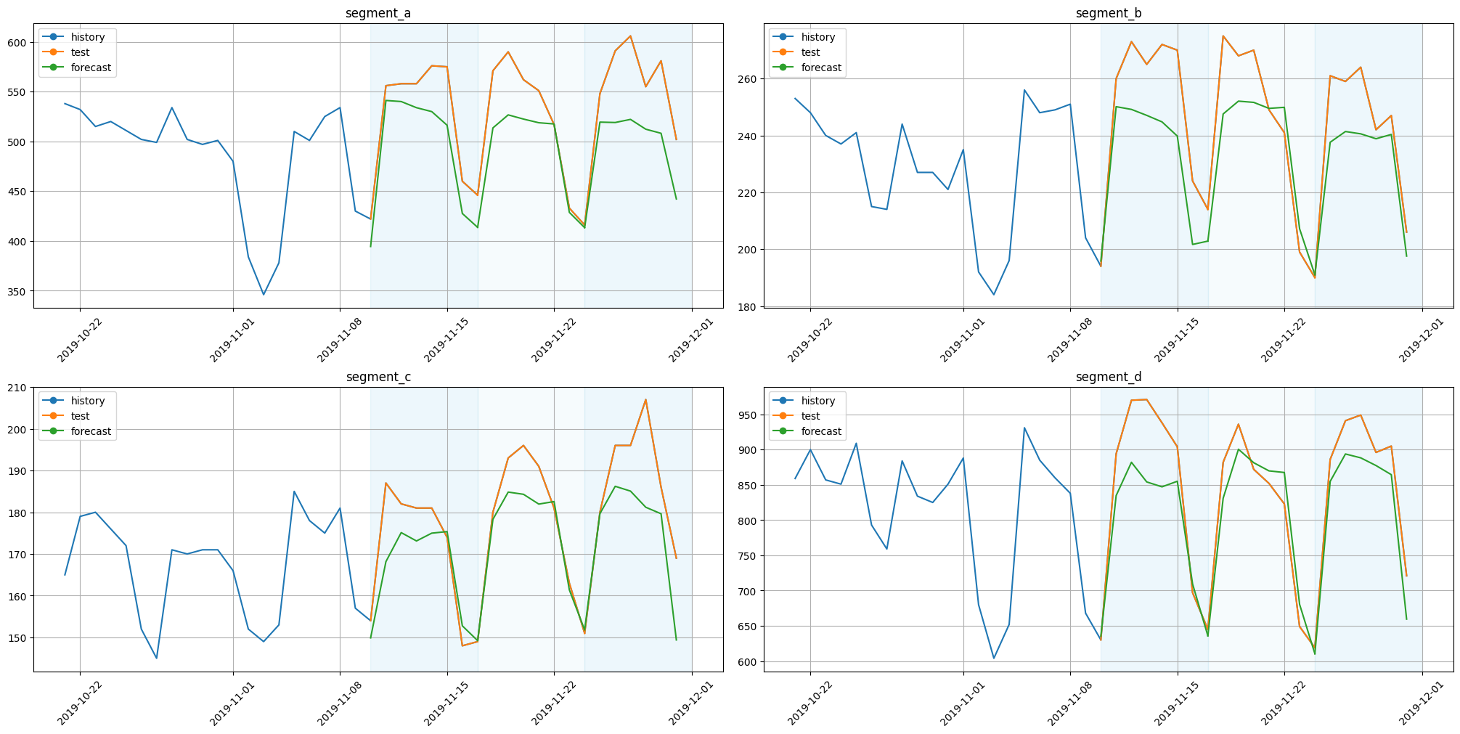This screenshot has width=1460, height=734.
Task: Click the segment_c chart title
Action: click(x=378, y=377)
